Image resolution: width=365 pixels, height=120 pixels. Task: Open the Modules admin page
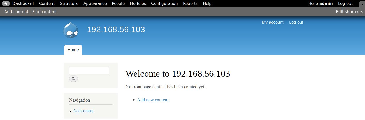pos(138,4)
